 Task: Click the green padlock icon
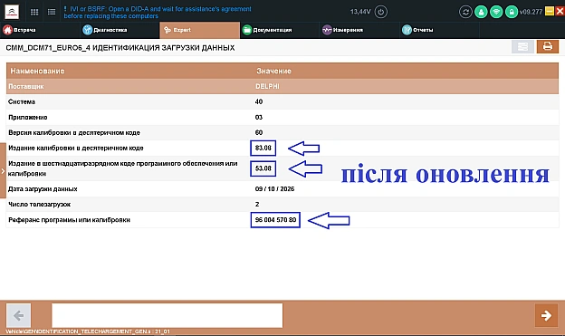(512, 12)
